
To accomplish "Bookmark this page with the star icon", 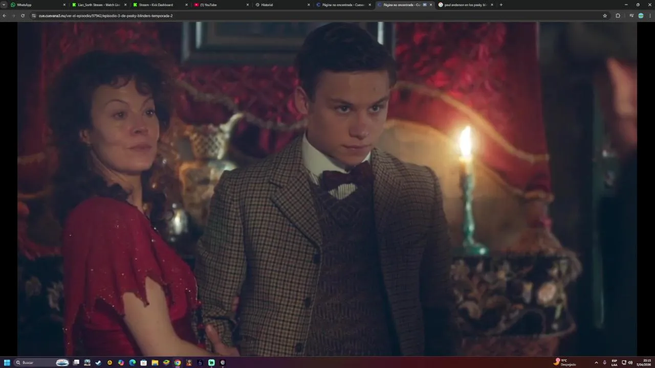I will [x=605, y=16].
